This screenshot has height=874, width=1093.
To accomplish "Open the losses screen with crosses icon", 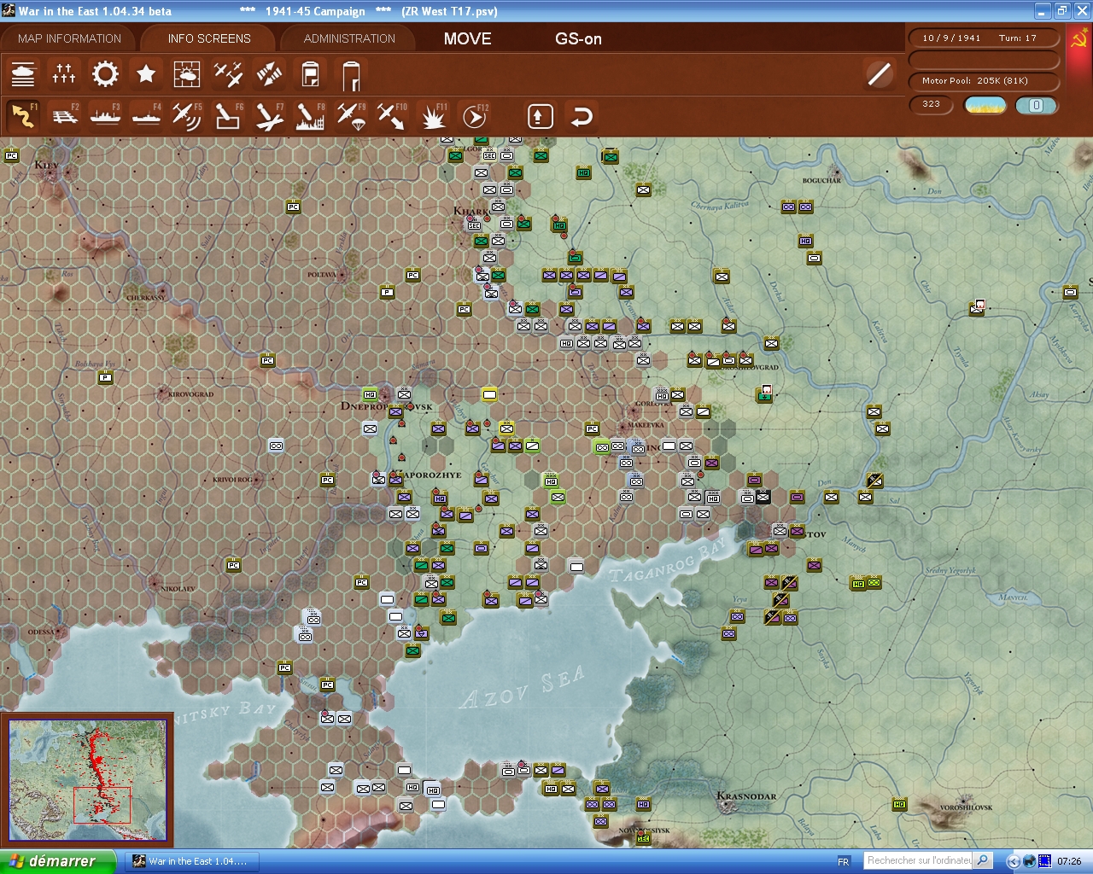I will coord(64,74).
